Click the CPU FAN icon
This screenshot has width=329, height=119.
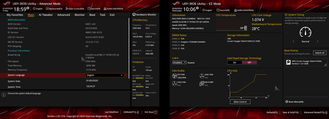coord(174,76)
